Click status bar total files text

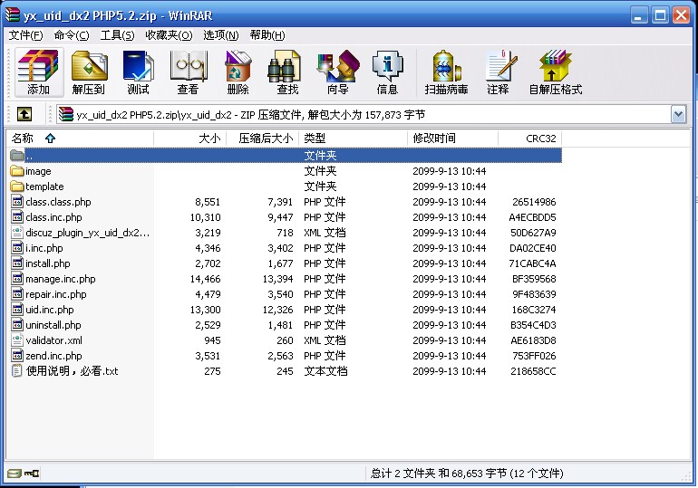coord(467,474)
